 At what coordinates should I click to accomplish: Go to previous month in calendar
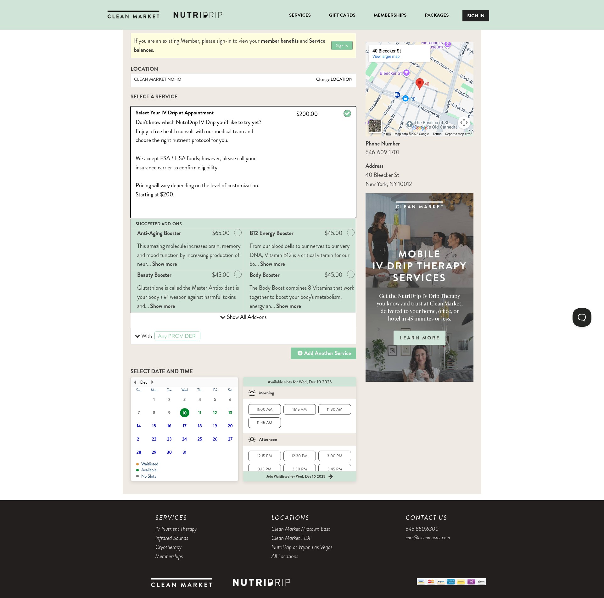point(135,382)
